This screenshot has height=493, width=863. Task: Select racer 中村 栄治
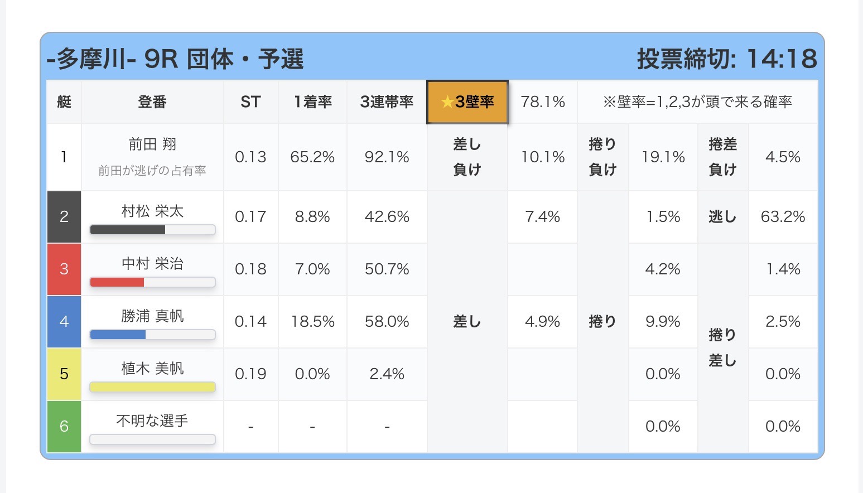click(152, 264)
